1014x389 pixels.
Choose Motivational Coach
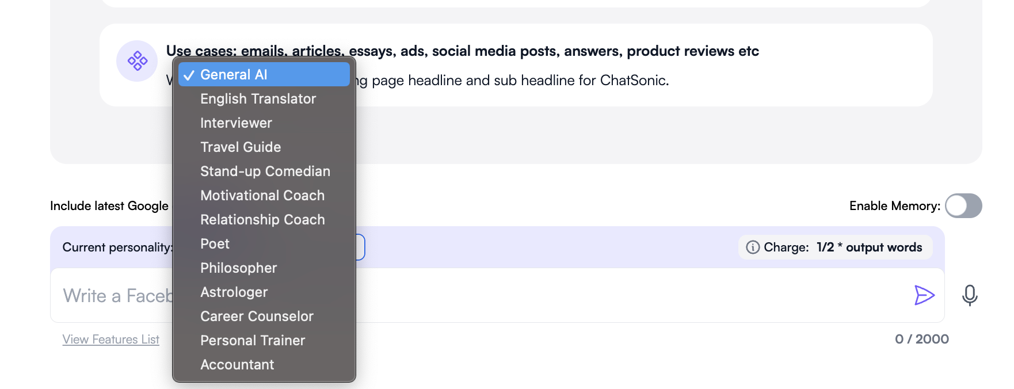click(262, 195)
